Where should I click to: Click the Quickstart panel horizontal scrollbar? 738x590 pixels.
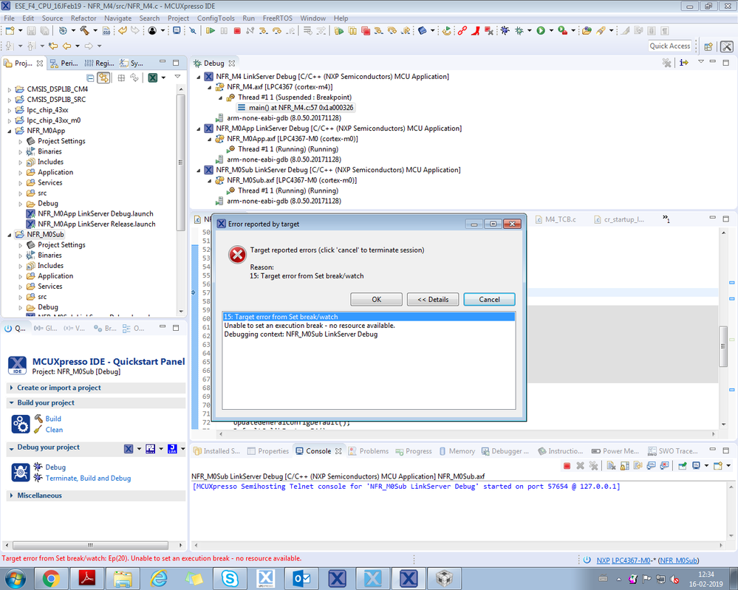(90, 545)
